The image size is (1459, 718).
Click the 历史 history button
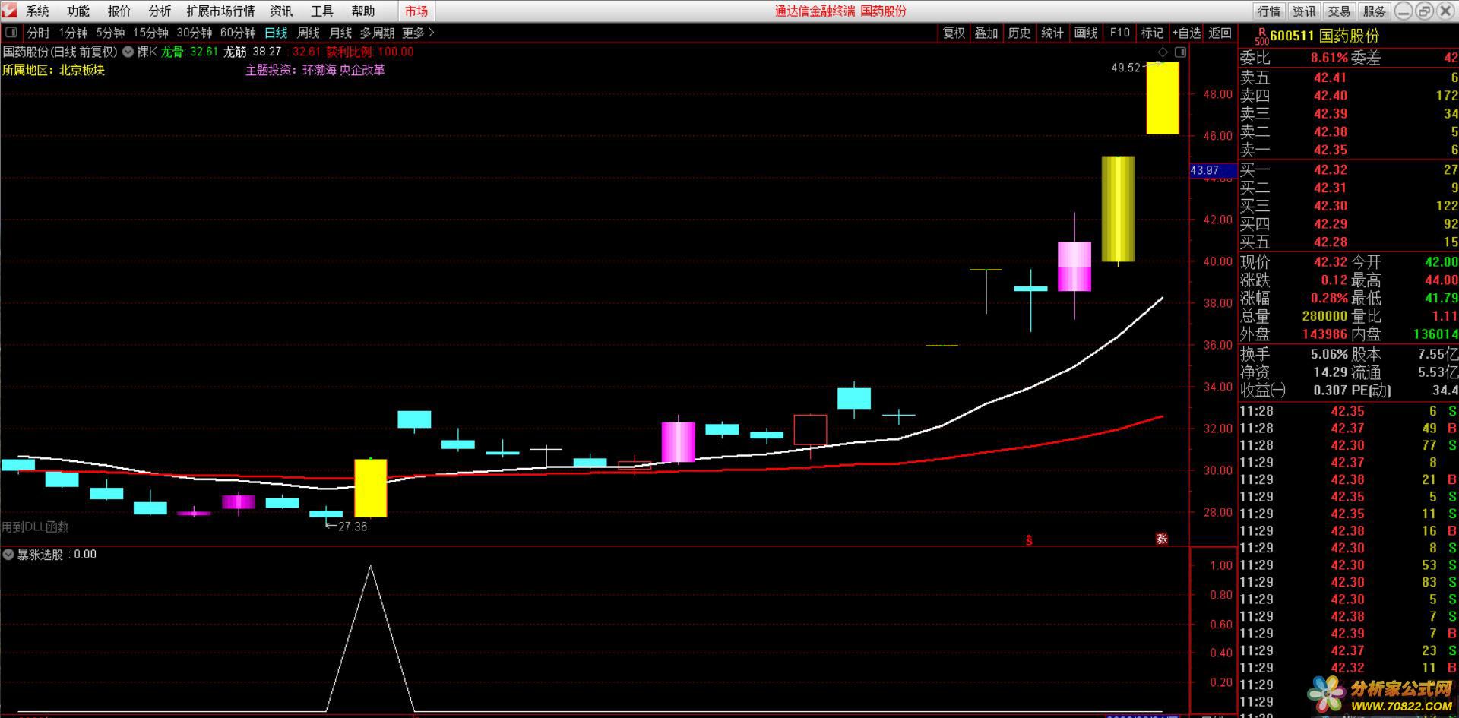pos(1019,33)
